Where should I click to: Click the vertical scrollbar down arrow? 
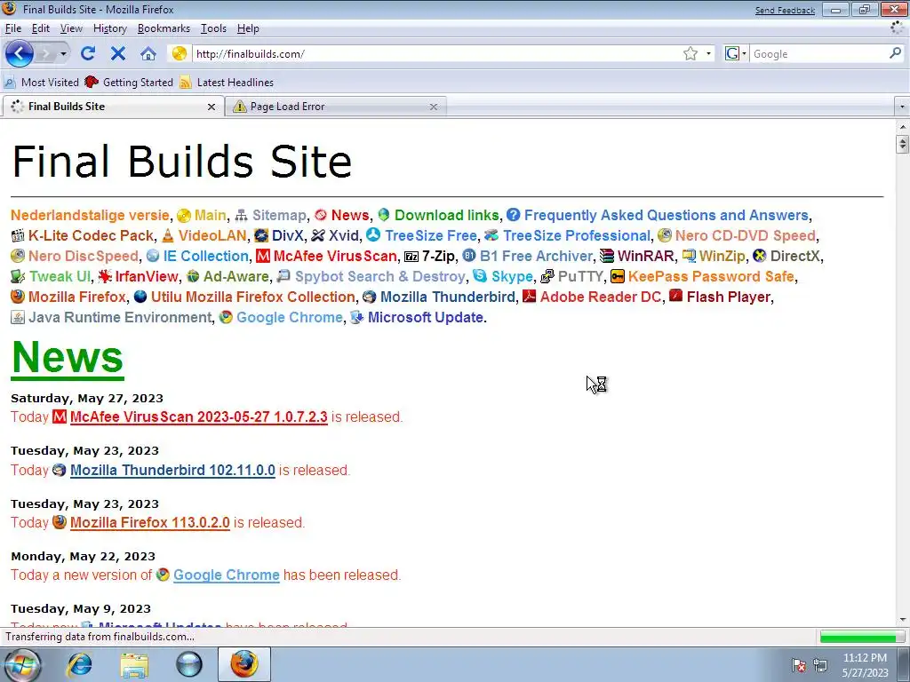903,621
